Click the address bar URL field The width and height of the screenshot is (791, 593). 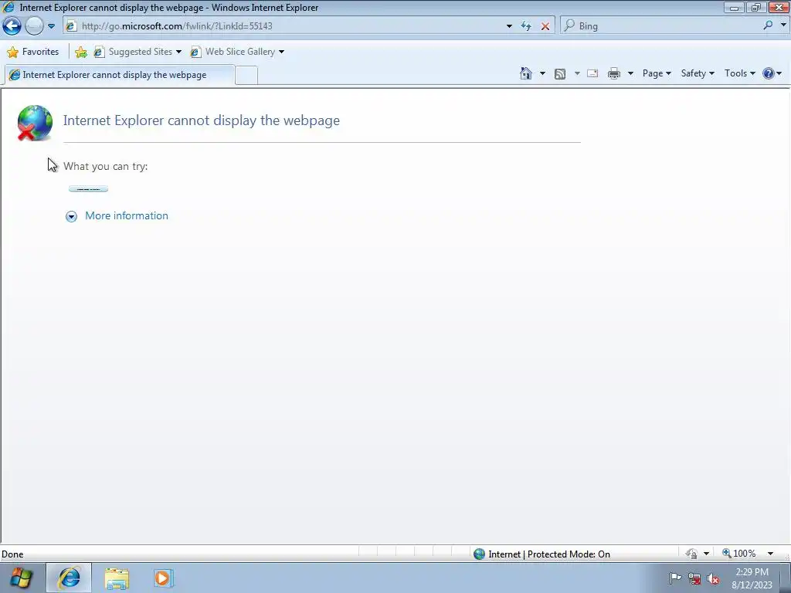pyautogui.click(x=290, y=26)
